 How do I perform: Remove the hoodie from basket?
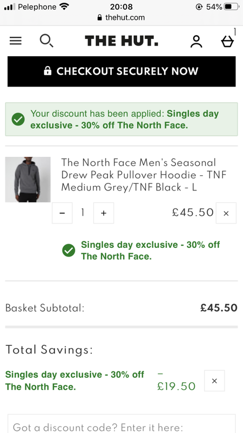(x=226, y=213)
